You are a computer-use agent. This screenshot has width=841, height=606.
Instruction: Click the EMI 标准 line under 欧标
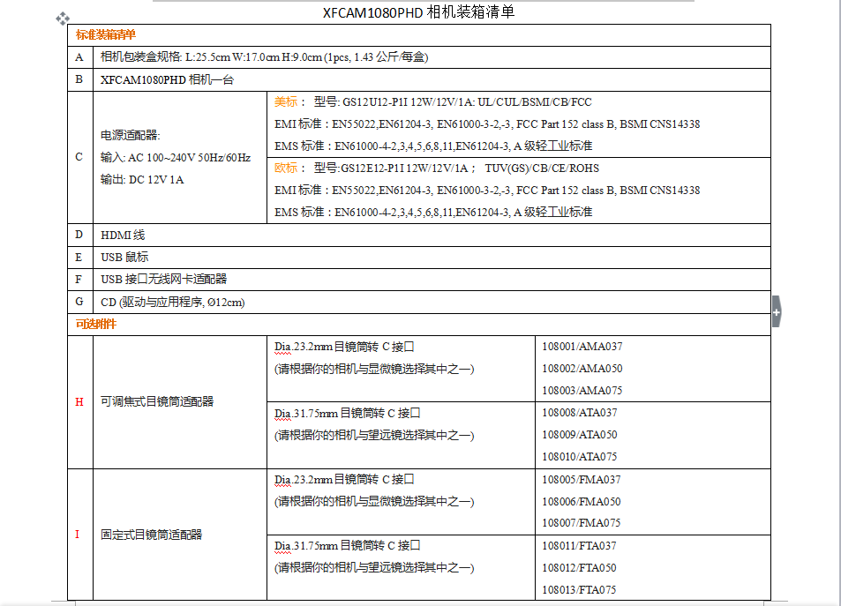pyautogui.click(x=487, y=190)
